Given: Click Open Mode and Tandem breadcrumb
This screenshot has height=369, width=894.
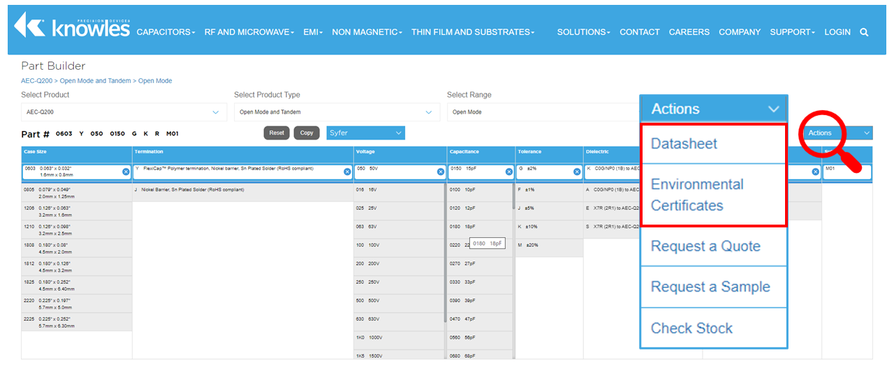Looking at the screenshot, I should 96,81.
